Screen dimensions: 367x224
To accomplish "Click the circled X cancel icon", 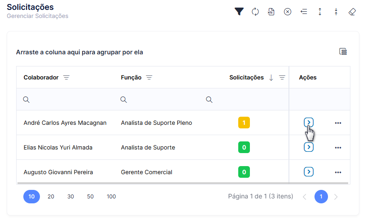I will coord(288,12).
